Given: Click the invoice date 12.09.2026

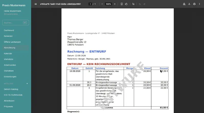Looking at the screenshot, I should click(80, 56).
